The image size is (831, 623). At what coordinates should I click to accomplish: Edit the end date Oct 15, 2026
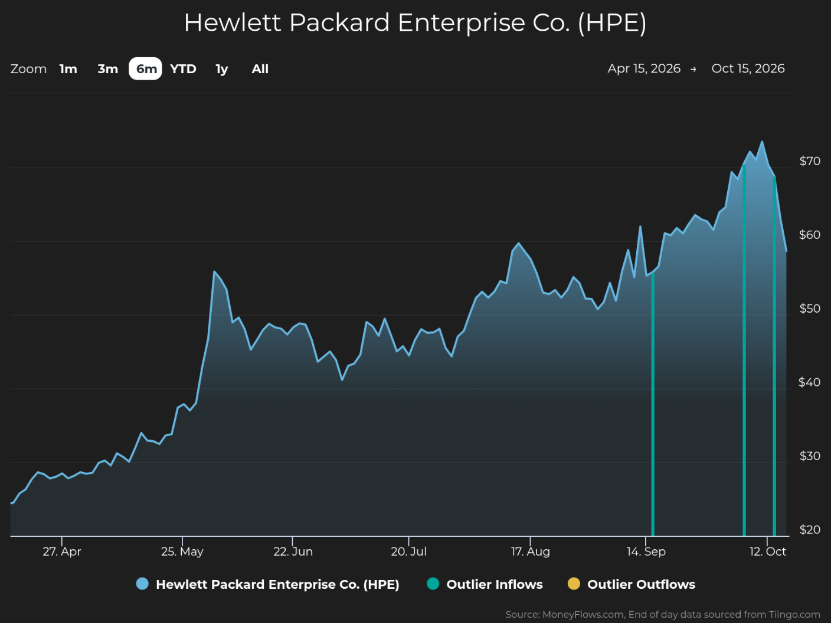[x=748, y=68]
